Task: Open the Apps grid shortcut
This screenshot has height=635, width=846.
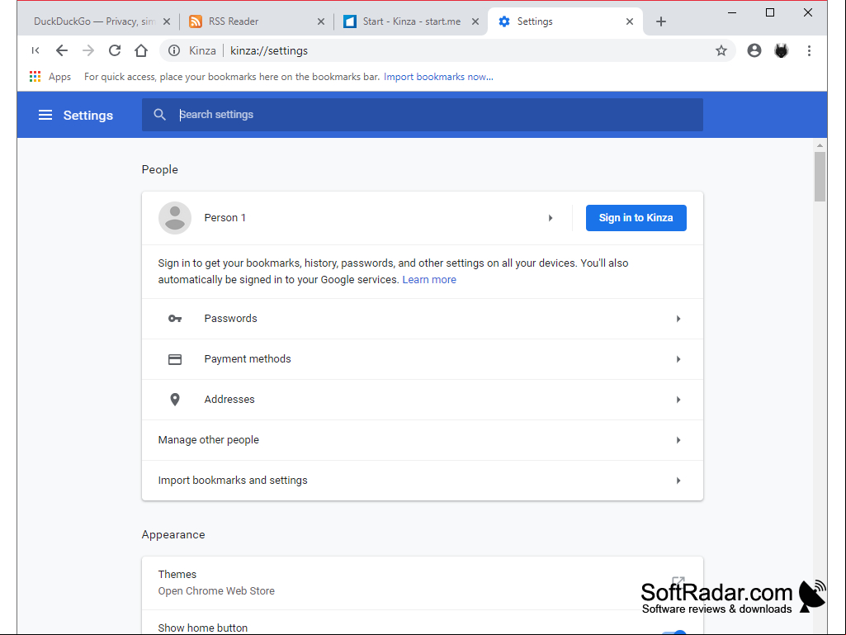Action: point(35,77)
